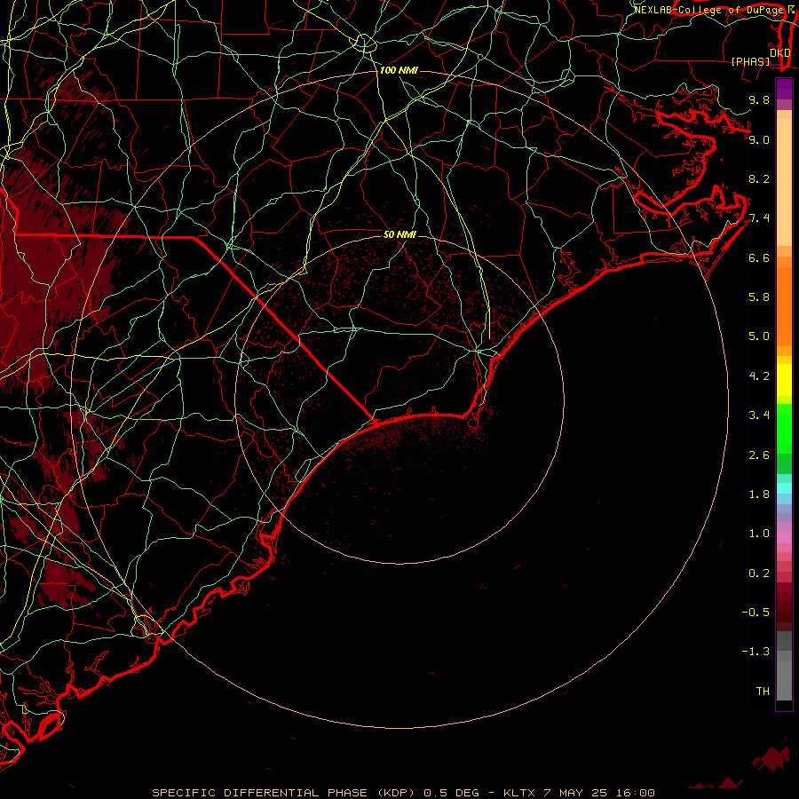Click the 0.5 DEG elevation text
799x799 pixels.
[x=452, y=793]
